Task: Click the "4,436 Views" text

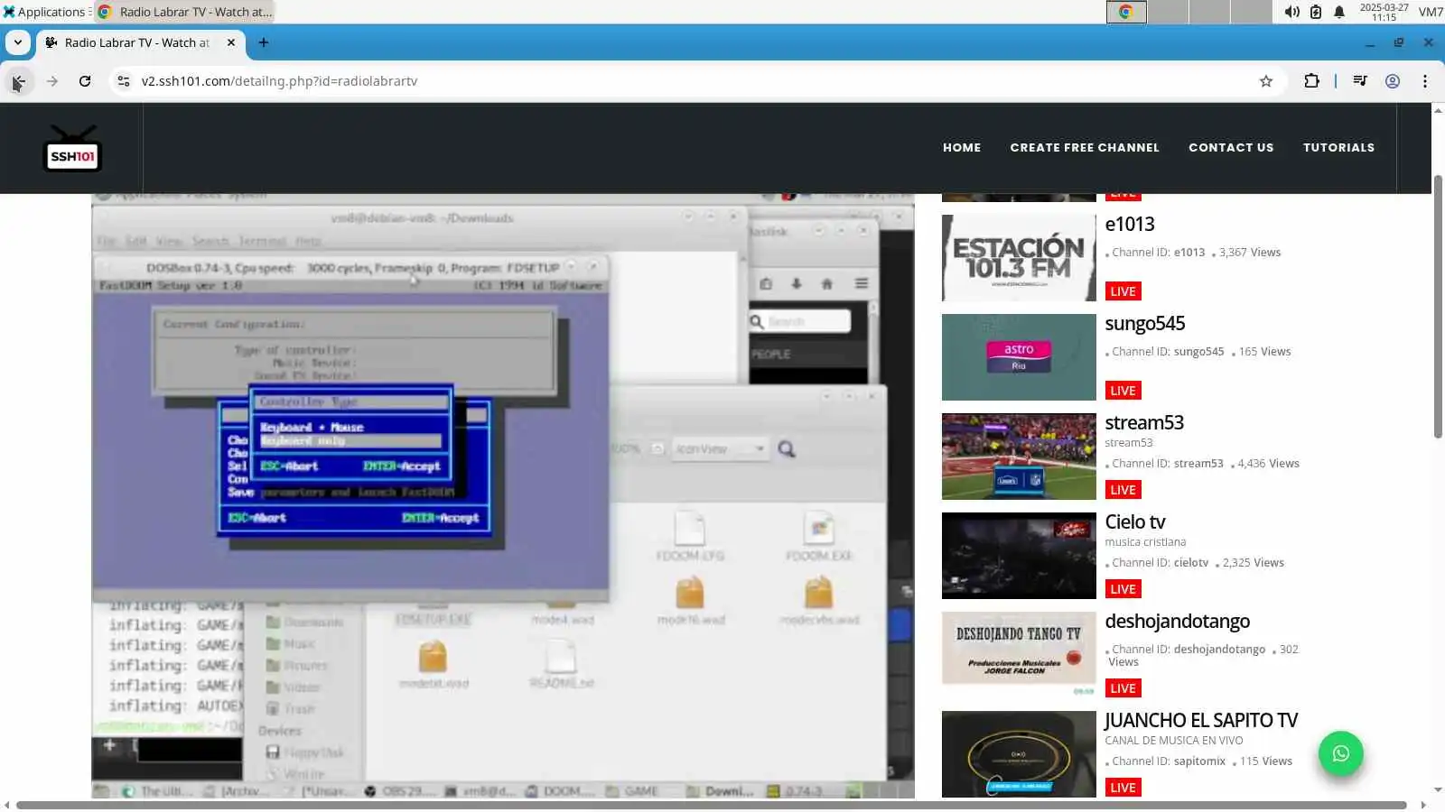Action: (x=1269, y=464)
